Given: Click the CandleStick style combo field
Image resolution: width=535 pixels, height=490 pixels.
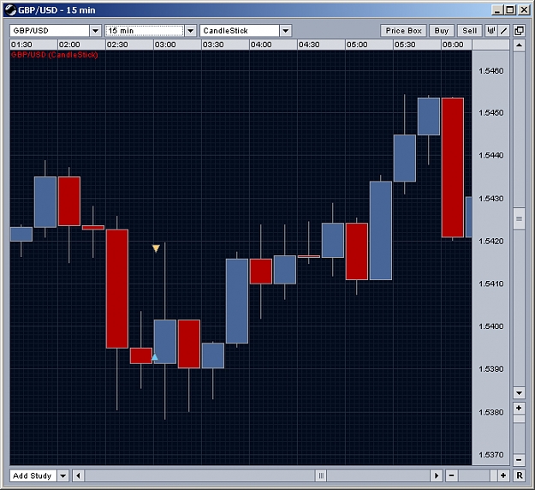Looking at the screenshot, I should click(x=240, y=31).
